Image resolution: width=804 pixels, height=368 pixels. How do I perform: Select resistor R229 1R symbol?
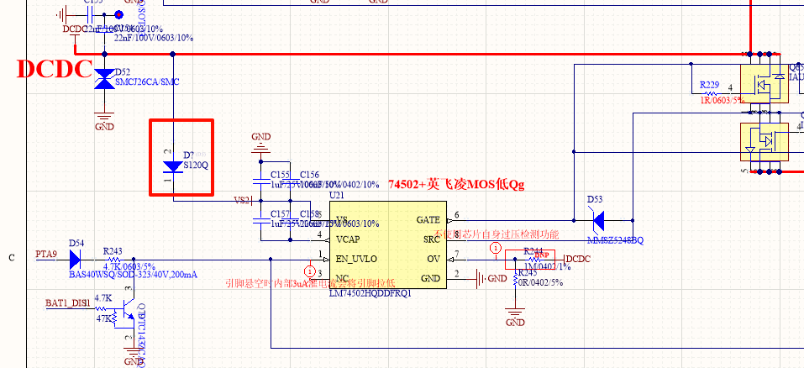(x=712, y=94)
